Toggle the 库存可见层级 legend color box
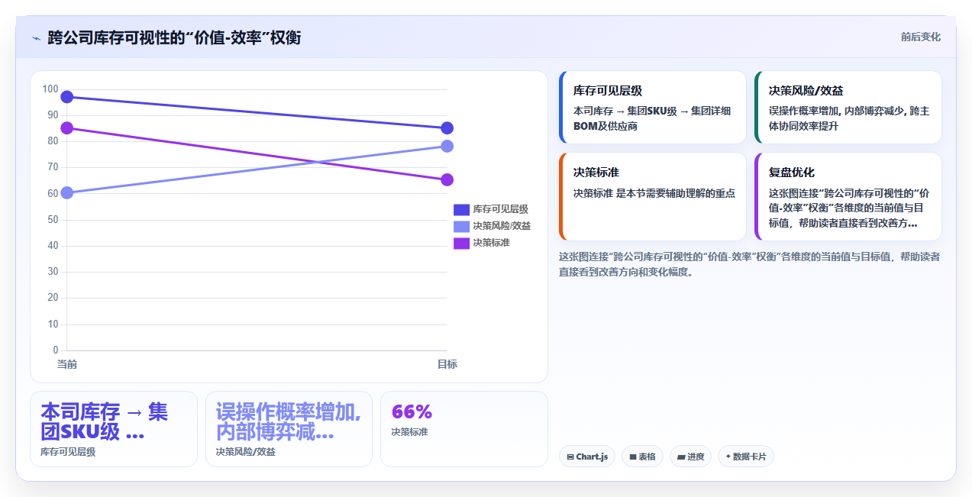The image size is (972, 497). pos(461,209)
